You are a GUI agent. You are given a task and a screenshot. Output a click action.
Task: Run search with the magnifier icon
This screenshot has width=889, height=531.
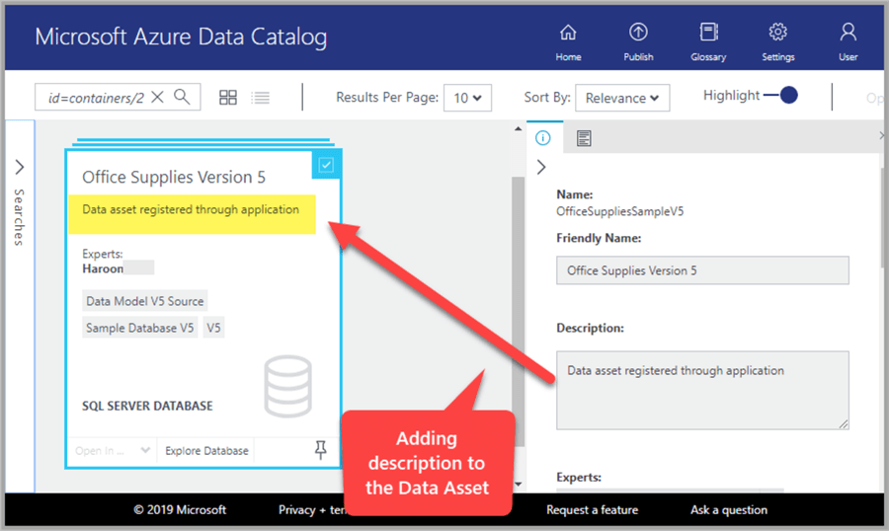tap(182, 97)
